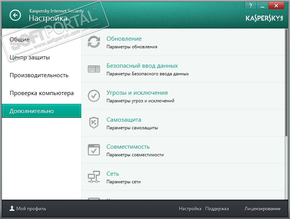This screenshot has width=290, height=219.
Task: Open Настройка in the bottom bar
Action: (190, 209)
